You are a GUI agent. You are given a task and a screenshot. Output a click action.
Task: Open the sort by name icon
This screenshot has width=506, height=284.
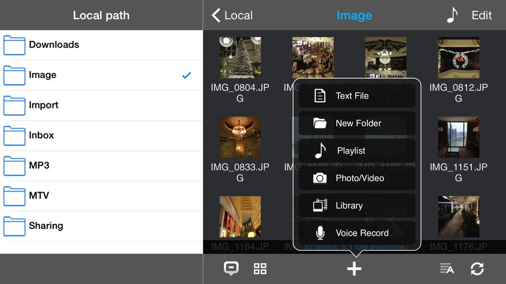(447, 269)
